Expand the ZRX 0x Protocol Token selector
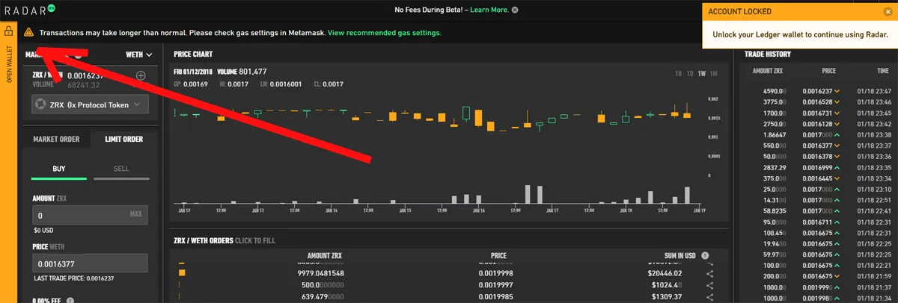 [90, 105]
